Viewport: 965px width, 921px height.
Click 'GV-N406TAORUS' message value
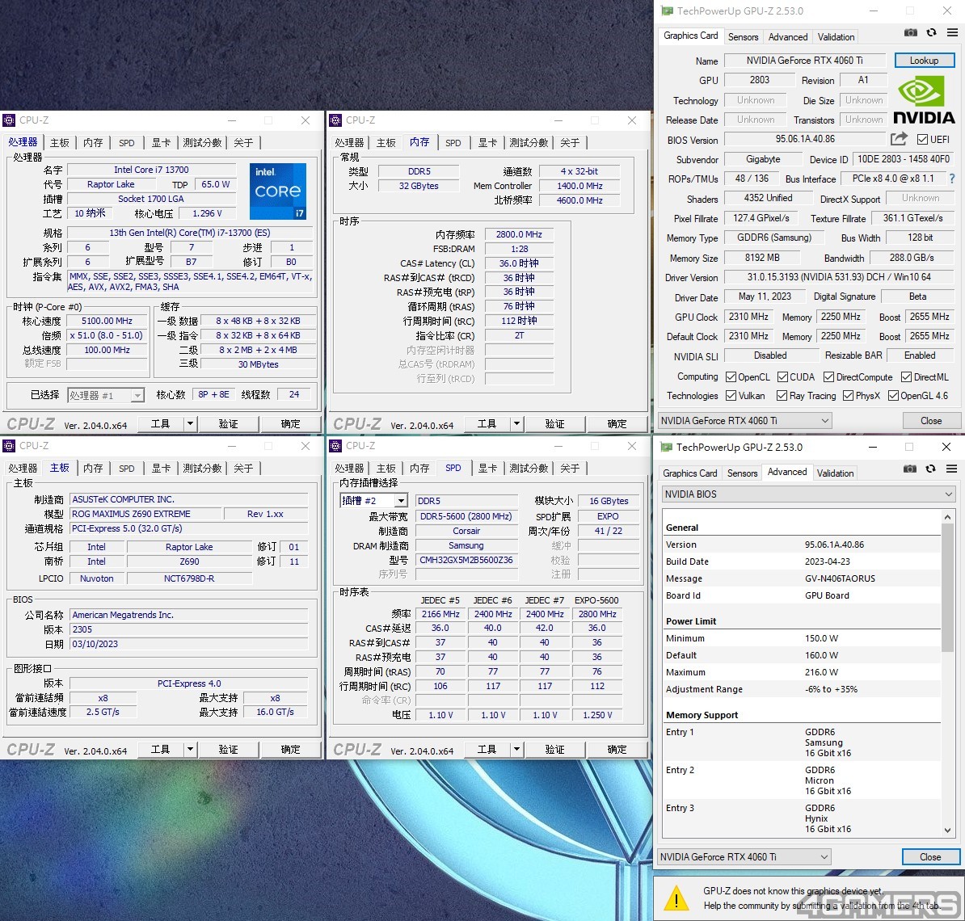(840, 578)
